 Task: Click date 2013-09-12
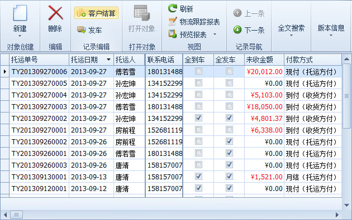pyautogui.click(x=89, y=189)
